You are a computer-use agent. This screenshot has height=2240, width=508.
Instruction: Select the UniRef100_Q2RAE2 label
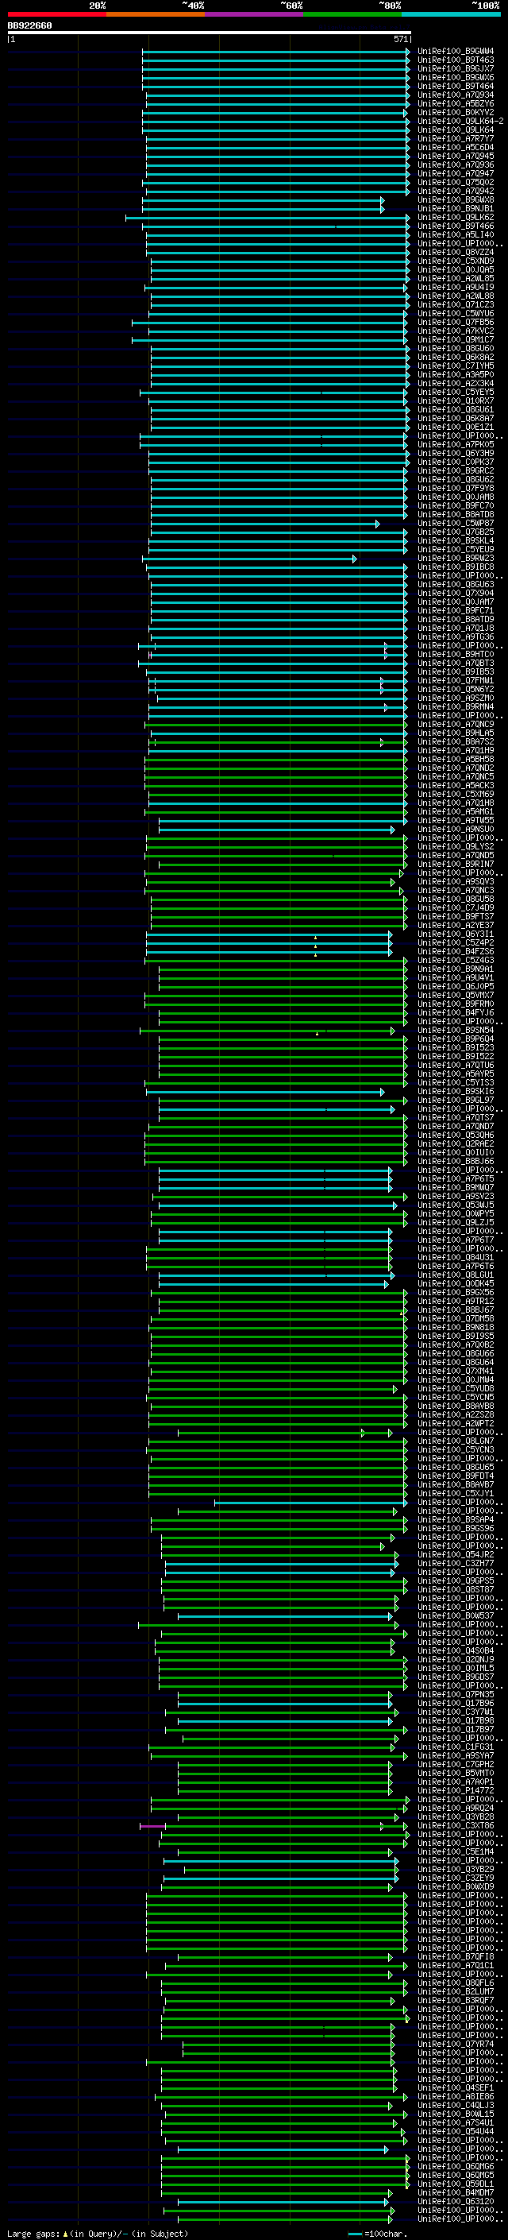coord(456,1143)
